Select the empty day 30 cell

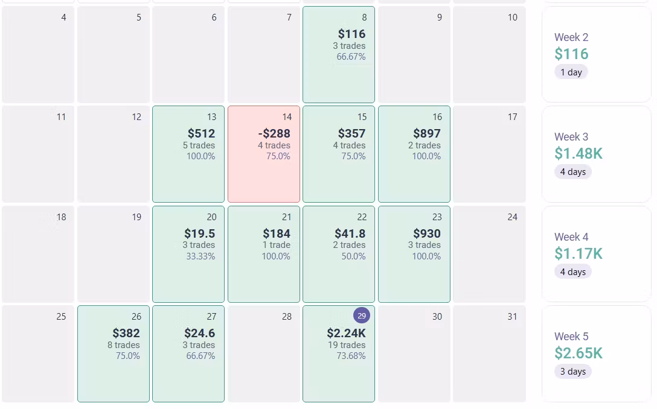414,354
